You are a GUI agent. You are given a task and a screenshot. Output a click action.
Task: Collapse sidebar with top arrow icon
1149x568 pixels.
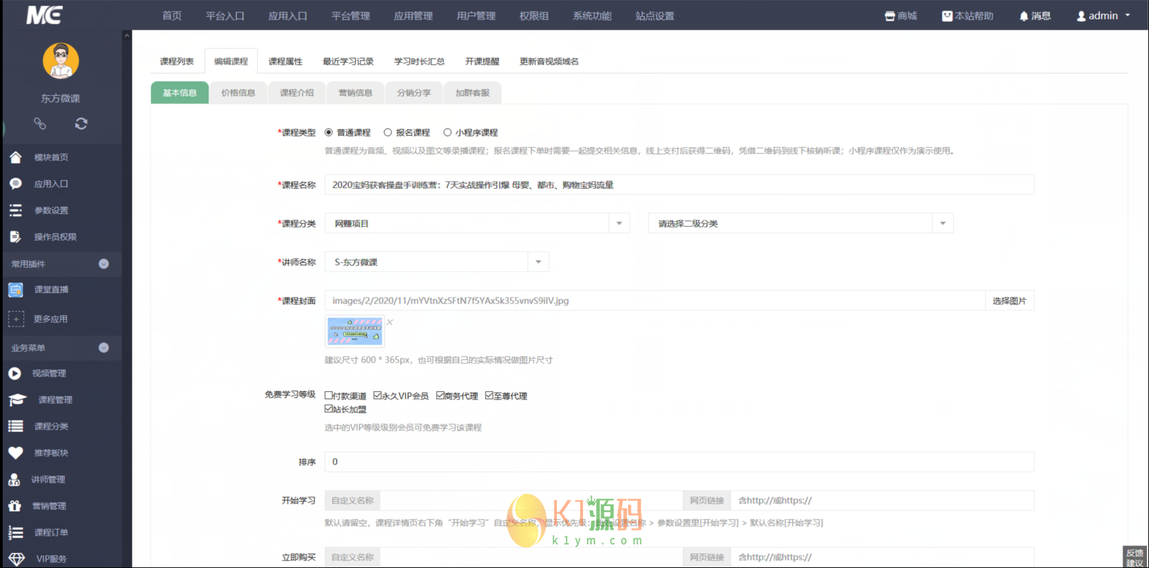(127, 36)
